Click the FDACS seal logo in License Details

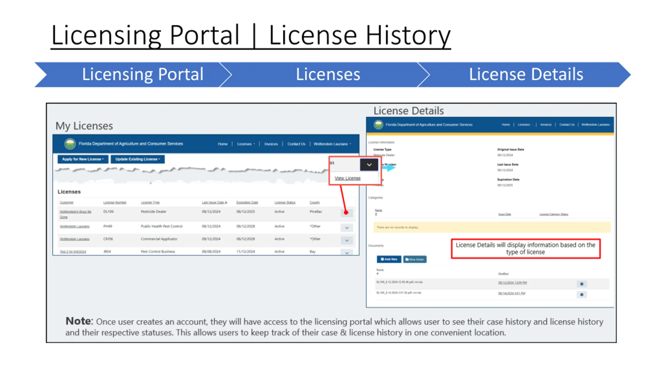(378, 125)
